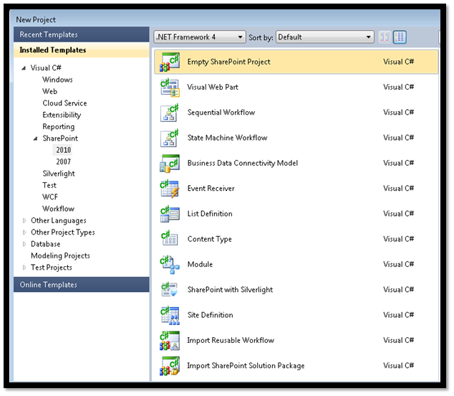Image resolution: width=454 pixels, height=396 pixels.
Task: Select SharePoint 2007 templates
Action: (x=64, y=161)
